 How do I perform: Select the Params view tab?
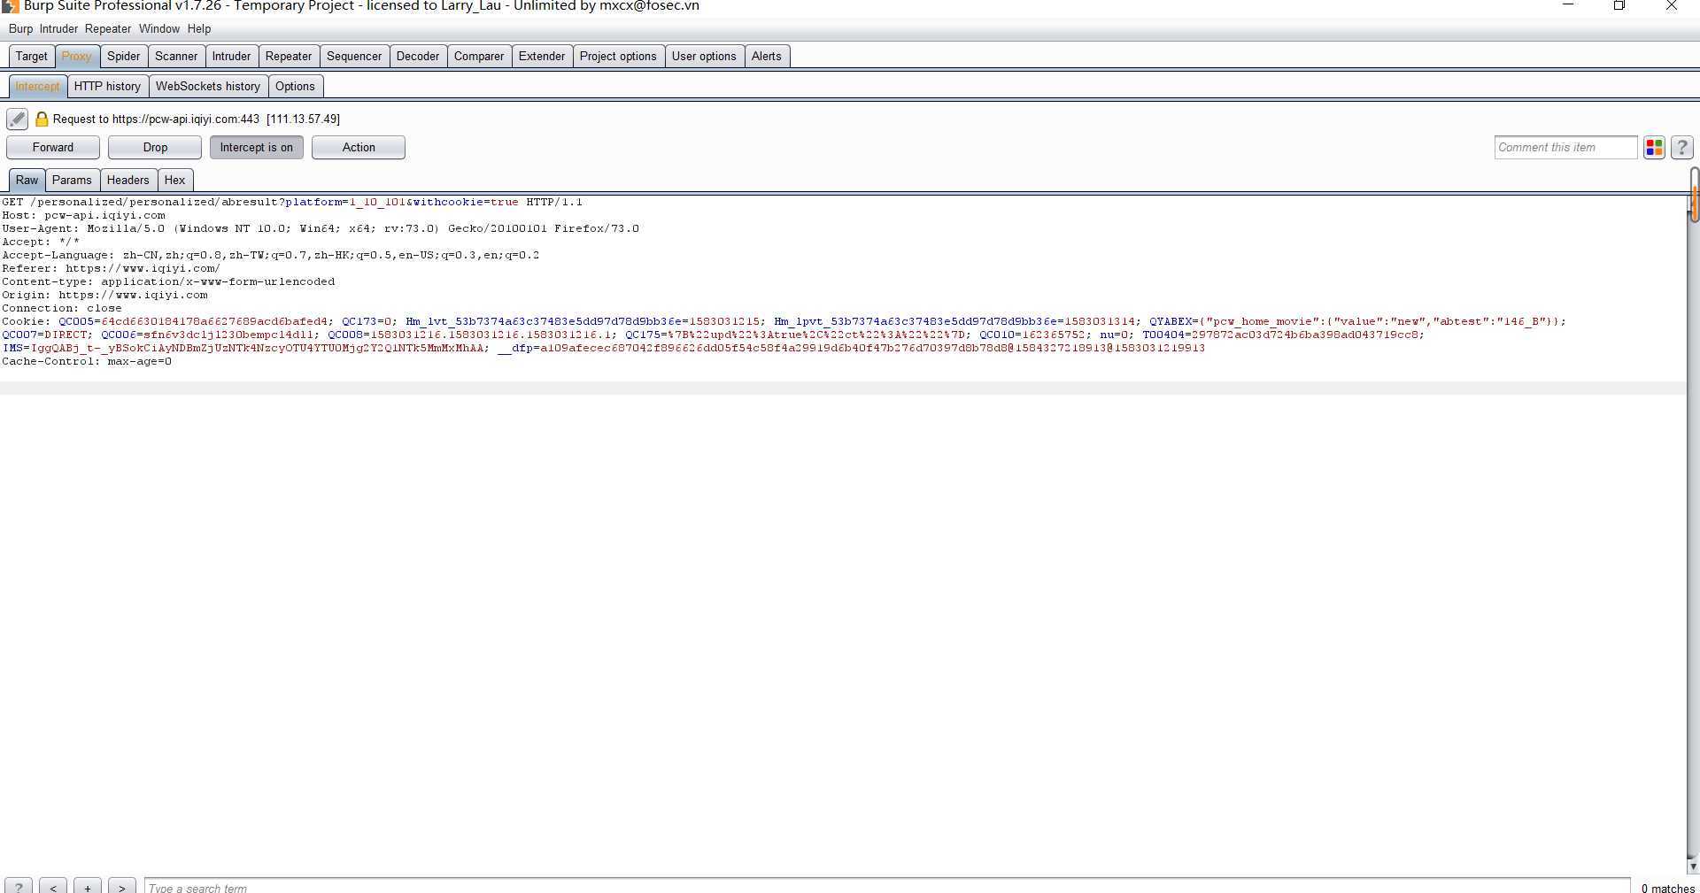[x=72, y=180]
